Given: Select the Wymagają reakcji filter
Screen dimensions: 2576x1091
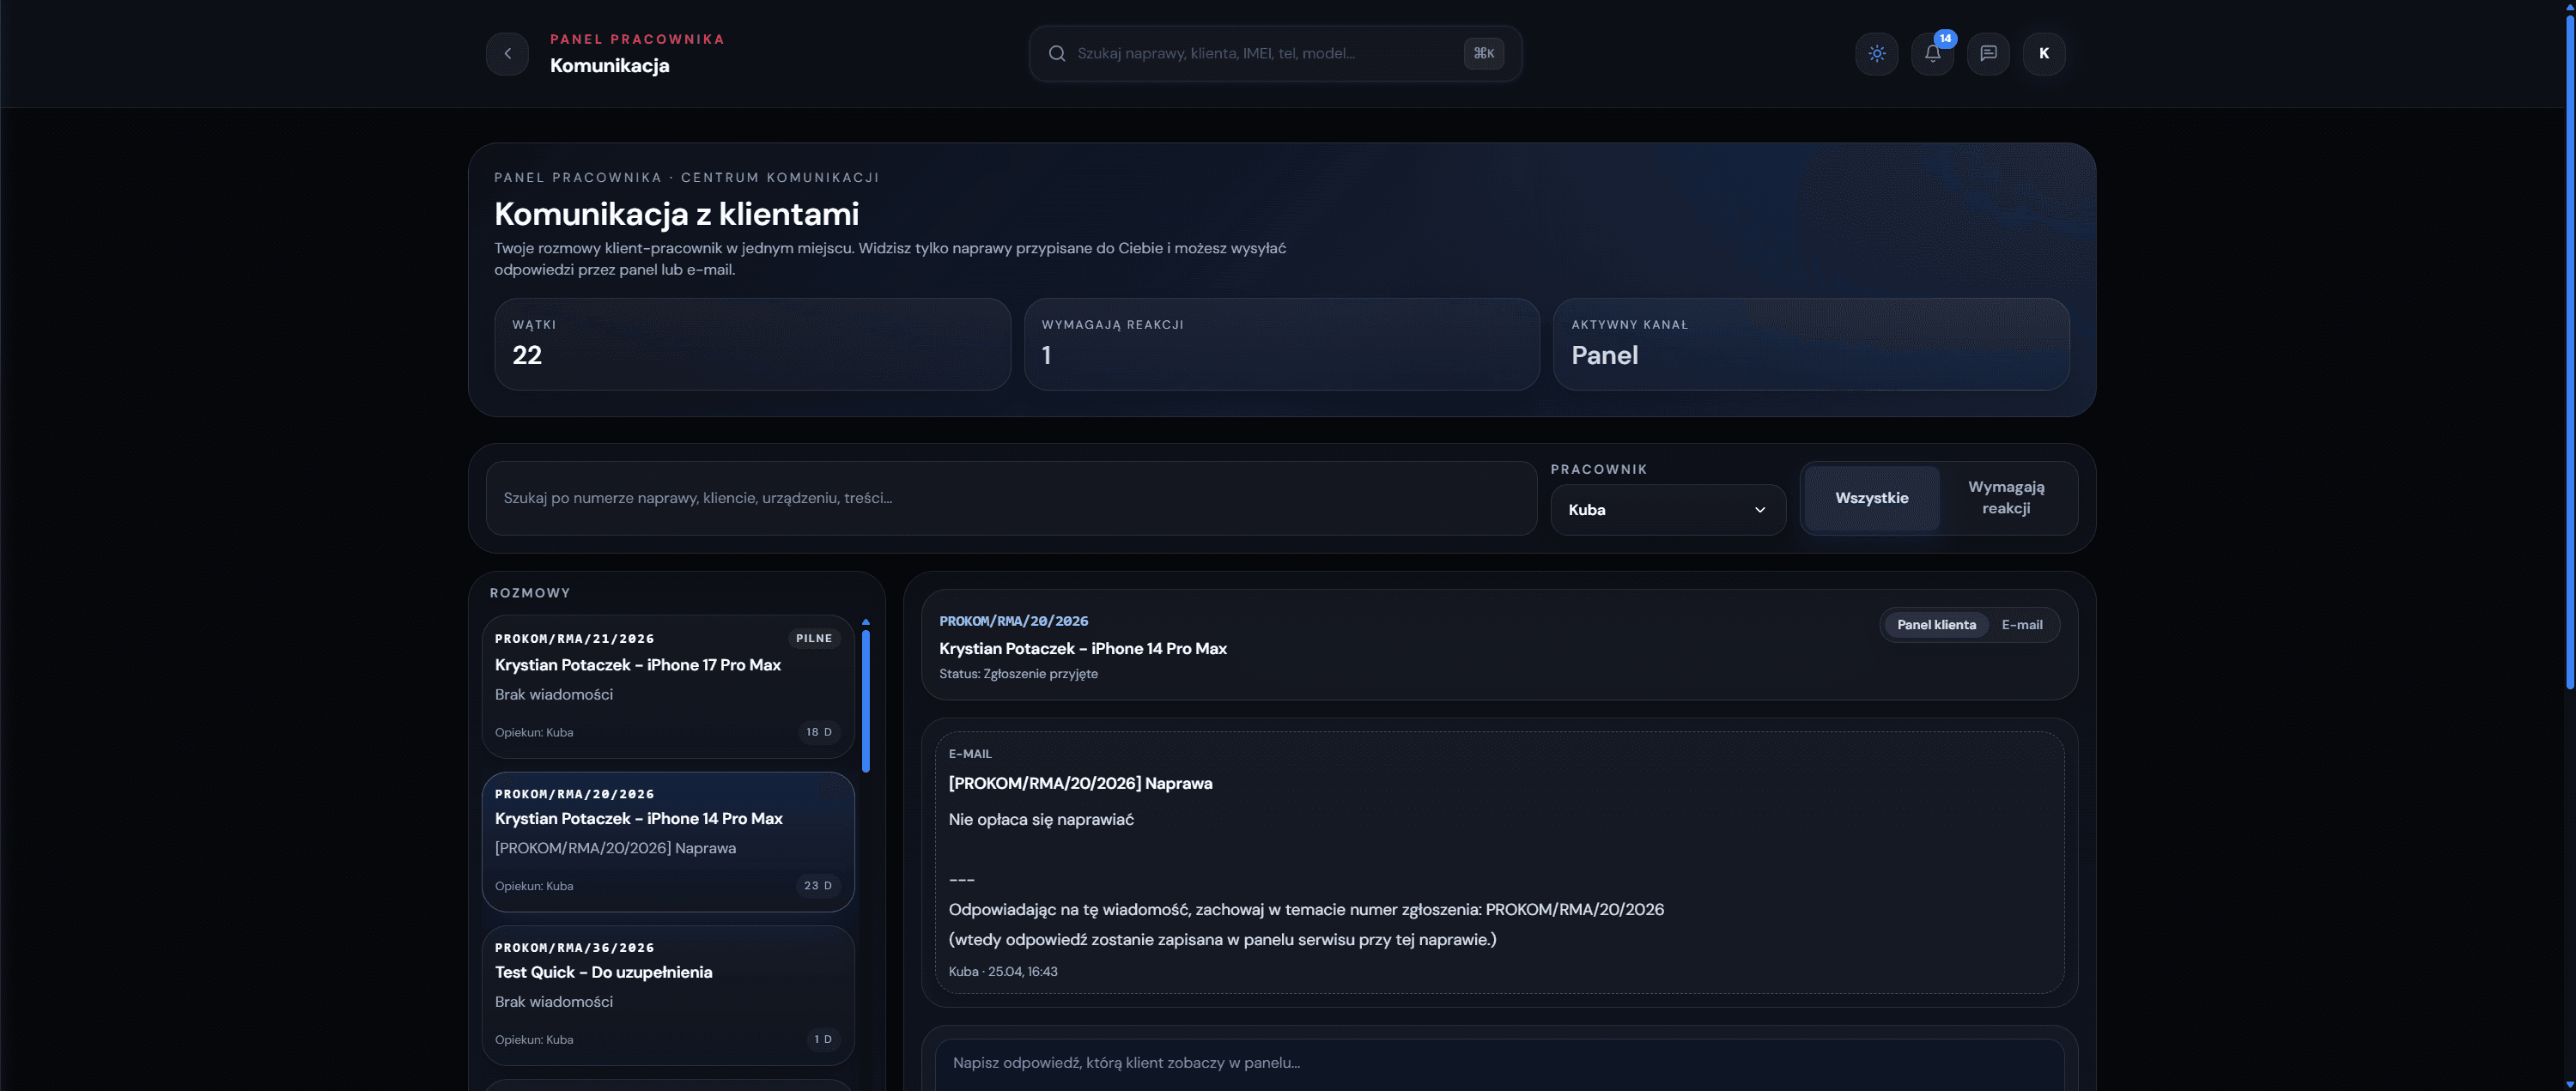Looking at the screenshot, I should coord(2006,498).
